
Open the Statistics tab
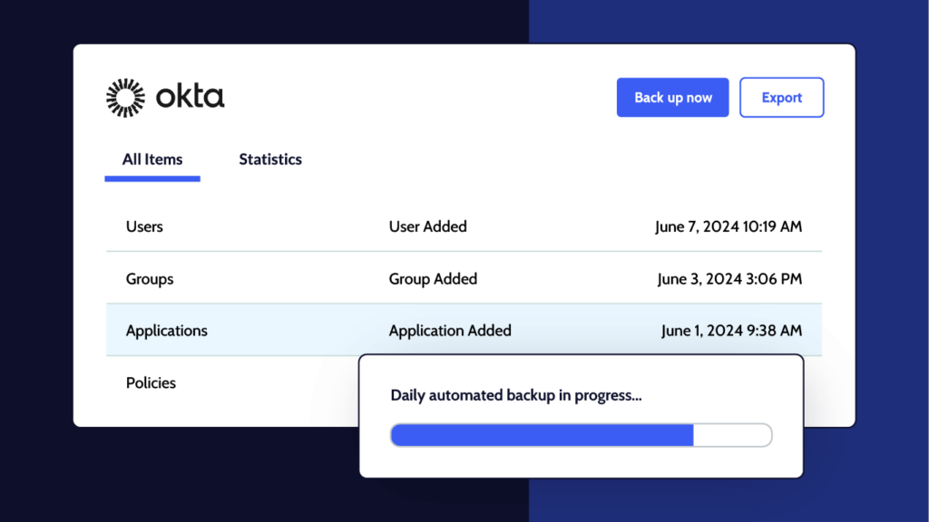(x=270, y=159)
